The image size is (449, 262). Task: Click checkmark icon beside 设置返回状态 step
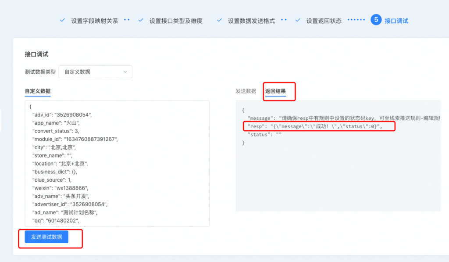tap(298, 20)
